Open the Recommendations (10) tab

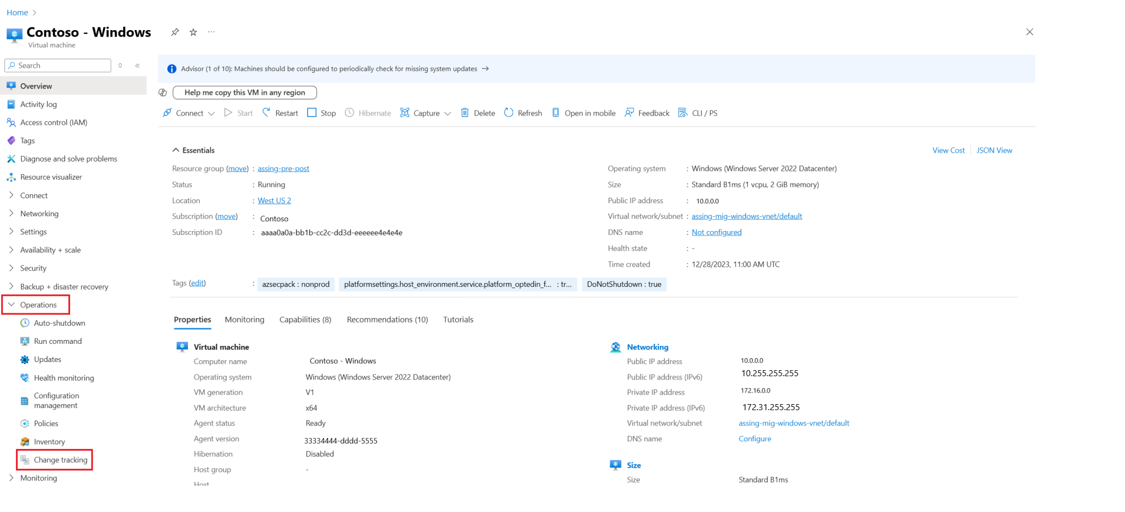tap(387, 320)
